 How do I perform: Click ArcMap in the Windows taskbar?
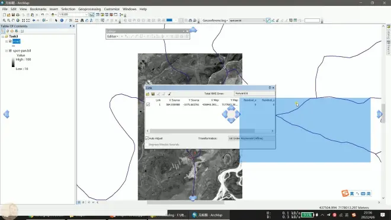tap(207, 215)
